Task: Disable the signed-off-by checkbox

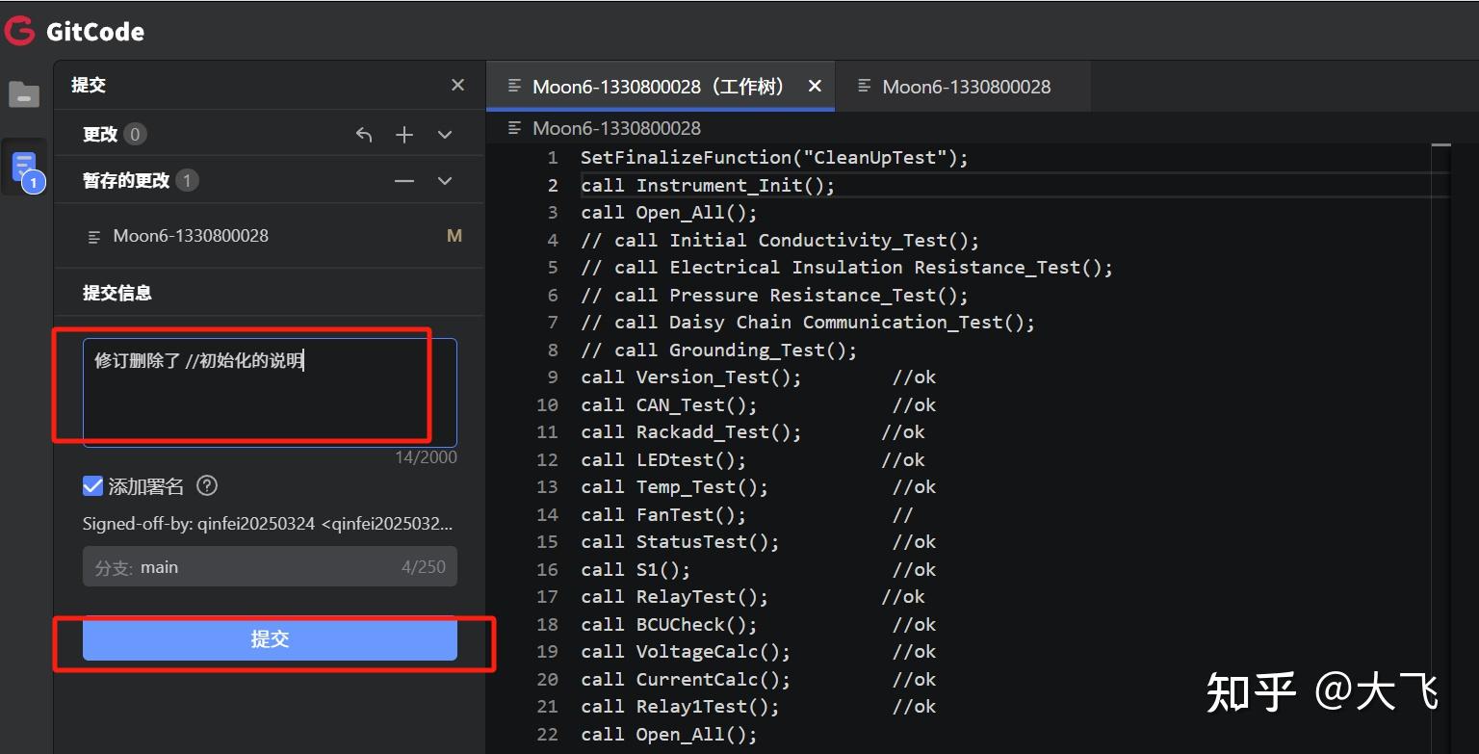Action: click(x=91, y=485)
